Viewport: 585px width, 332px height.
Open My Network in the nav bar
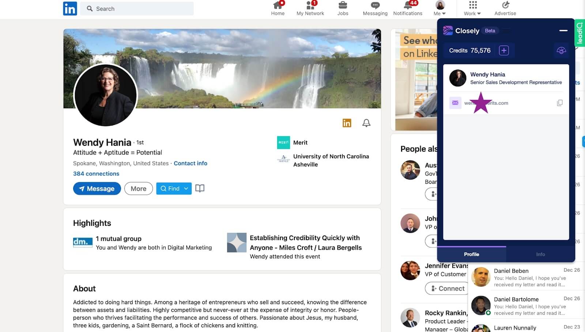tap(310, 8)
